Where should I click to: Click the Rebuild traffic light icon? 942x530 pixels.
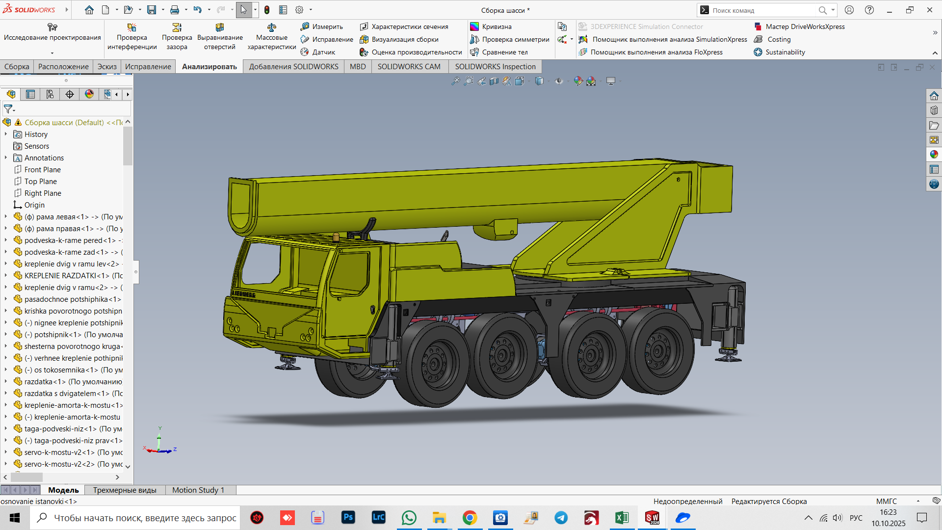coord(267,10)
